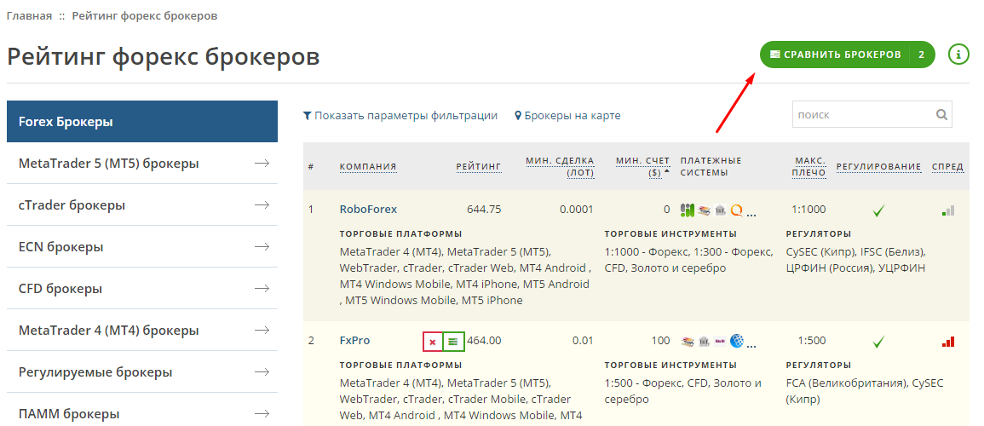Click Главная breadcrumb link

point(30,15)
